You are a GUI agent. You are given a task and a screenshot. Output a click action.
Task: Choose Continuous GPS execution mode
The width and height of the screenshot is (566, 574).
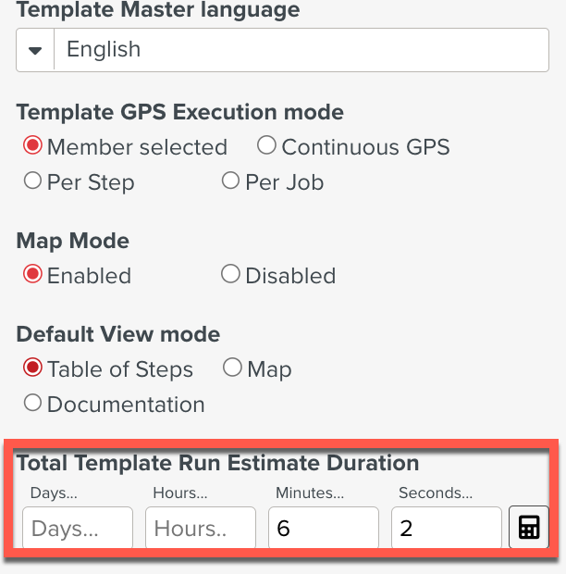tap(266, 145)
